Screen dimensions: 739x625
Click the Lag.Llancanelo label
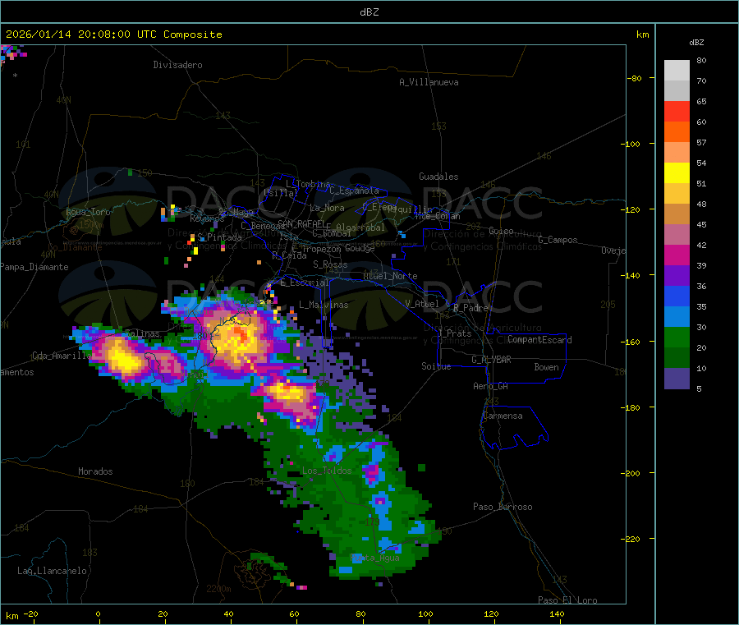(53, 571)
